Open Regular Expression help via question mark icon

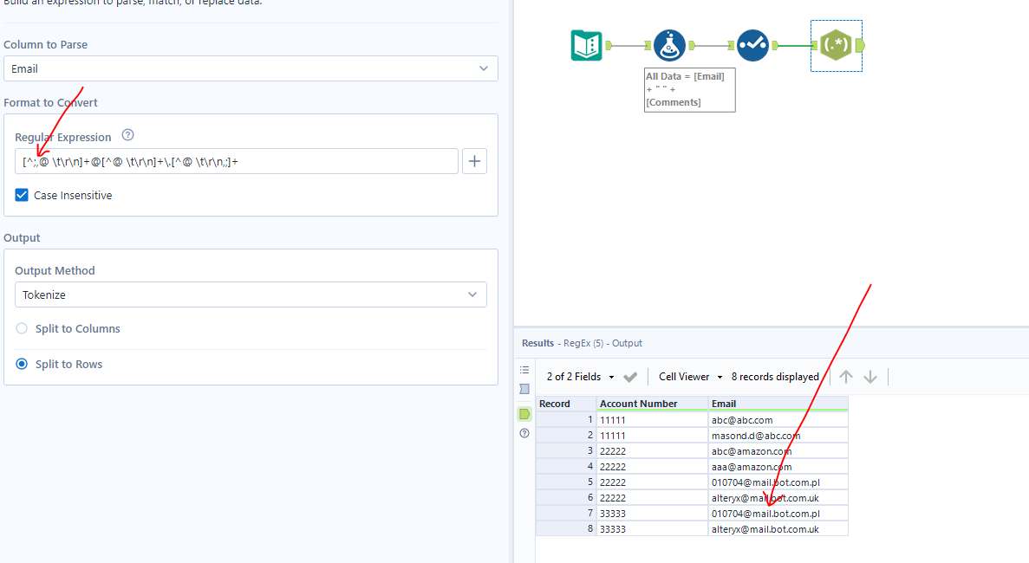[127, 136]
